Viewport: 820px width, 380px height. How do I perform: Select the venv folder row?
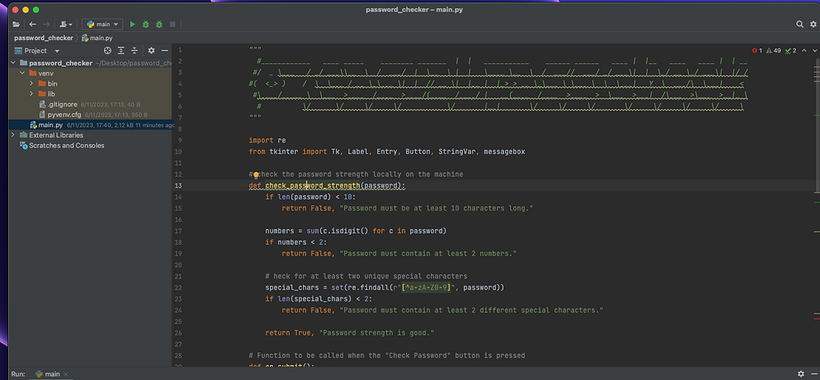90,74
